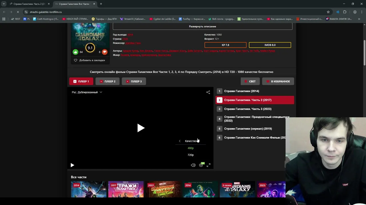
Task: Click the page vertical scrollbar
Action: [365, 53]
